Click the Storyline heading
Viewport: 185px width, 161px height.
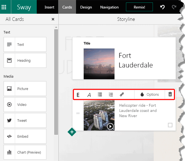point(126,19)
